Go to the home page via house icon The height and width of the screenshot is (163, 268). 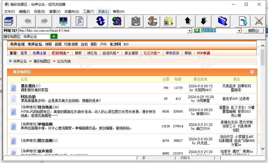[117, 21]
